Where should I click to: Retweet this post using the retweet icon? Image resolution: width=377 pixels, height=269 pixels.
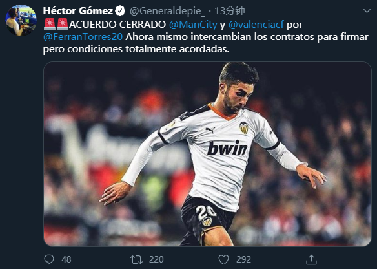pos(136,259)
